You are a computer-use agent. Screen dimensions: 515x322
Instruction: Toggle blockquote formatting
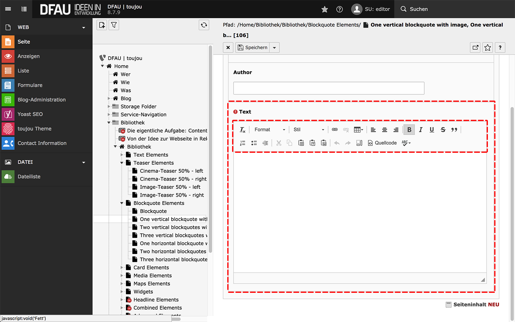pyautogui.click(x=454, y=130)
